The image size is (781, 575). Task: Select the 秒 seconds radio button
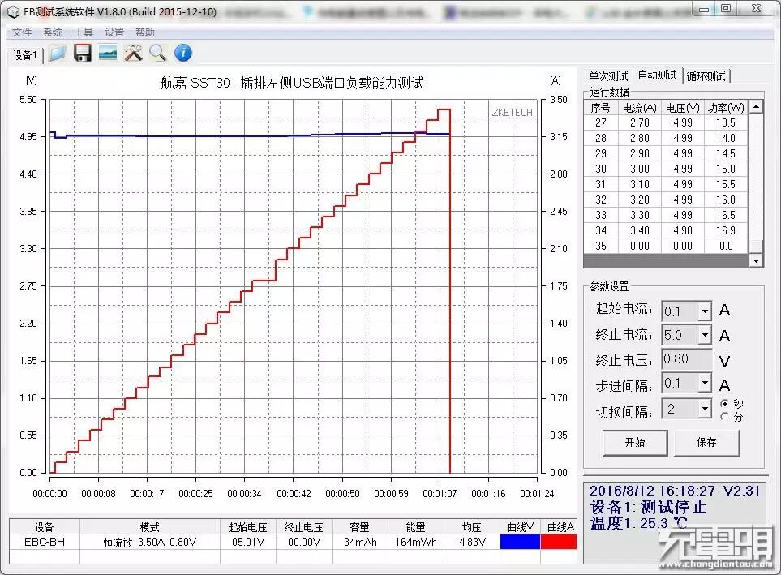click(x=725, y=403)
